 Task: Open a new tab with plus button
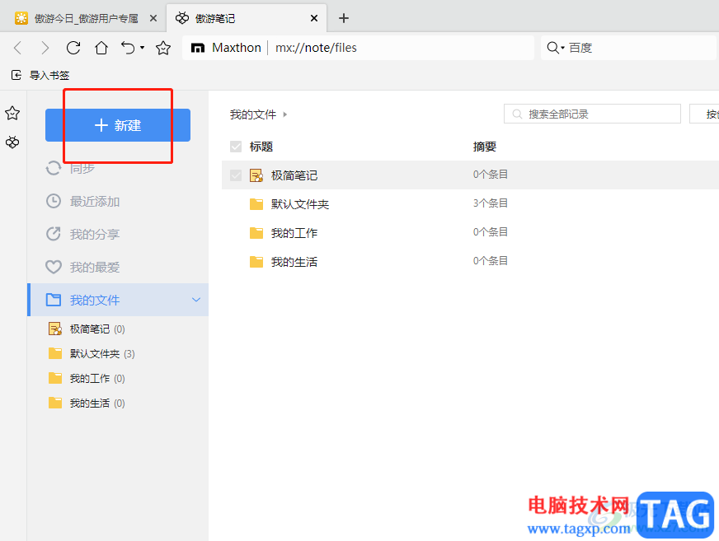click(x=344, y=18)
